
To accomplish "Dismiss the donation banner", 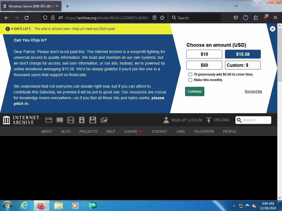I will [x=272, y=29].
